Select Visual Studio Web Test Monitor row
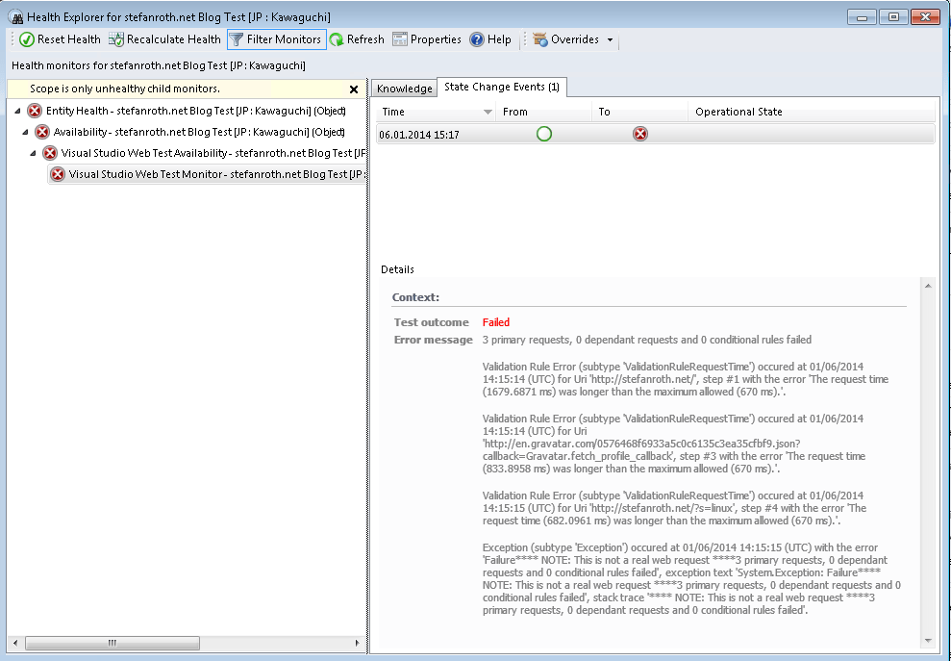Screen dimensions: 951x661 click(207, 174)
